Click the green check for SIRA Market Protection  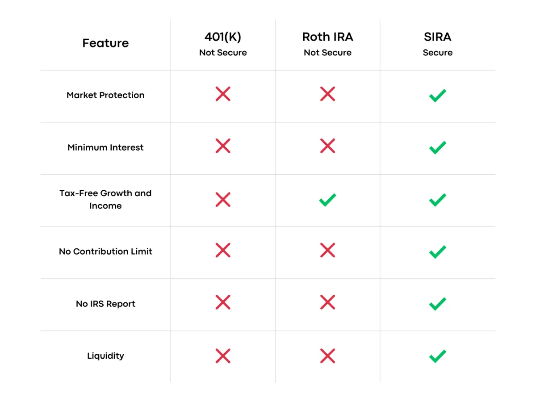coord(437,96)
